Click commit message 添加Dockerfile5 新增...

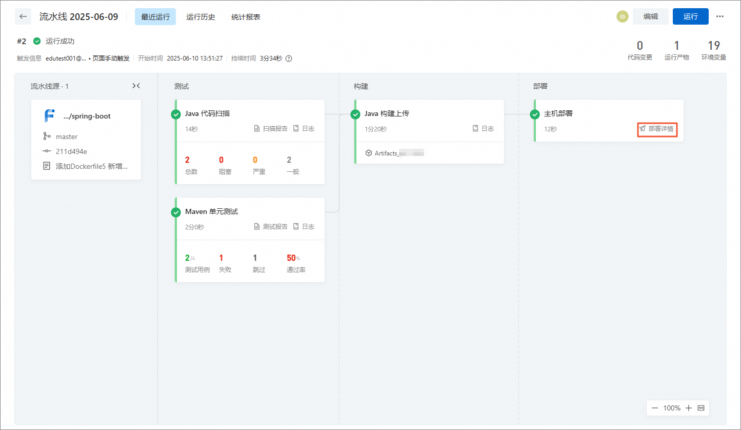pyautogui.click(x=91, y=166)
